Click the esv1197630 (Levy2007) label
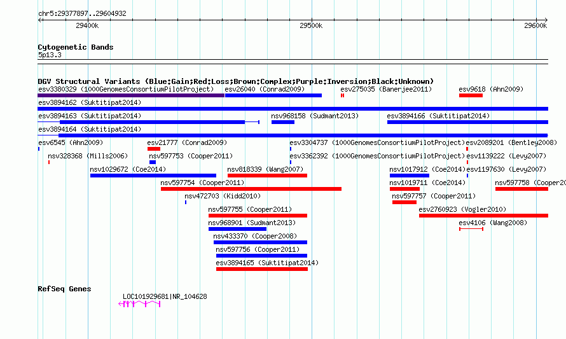 (506, 169)
